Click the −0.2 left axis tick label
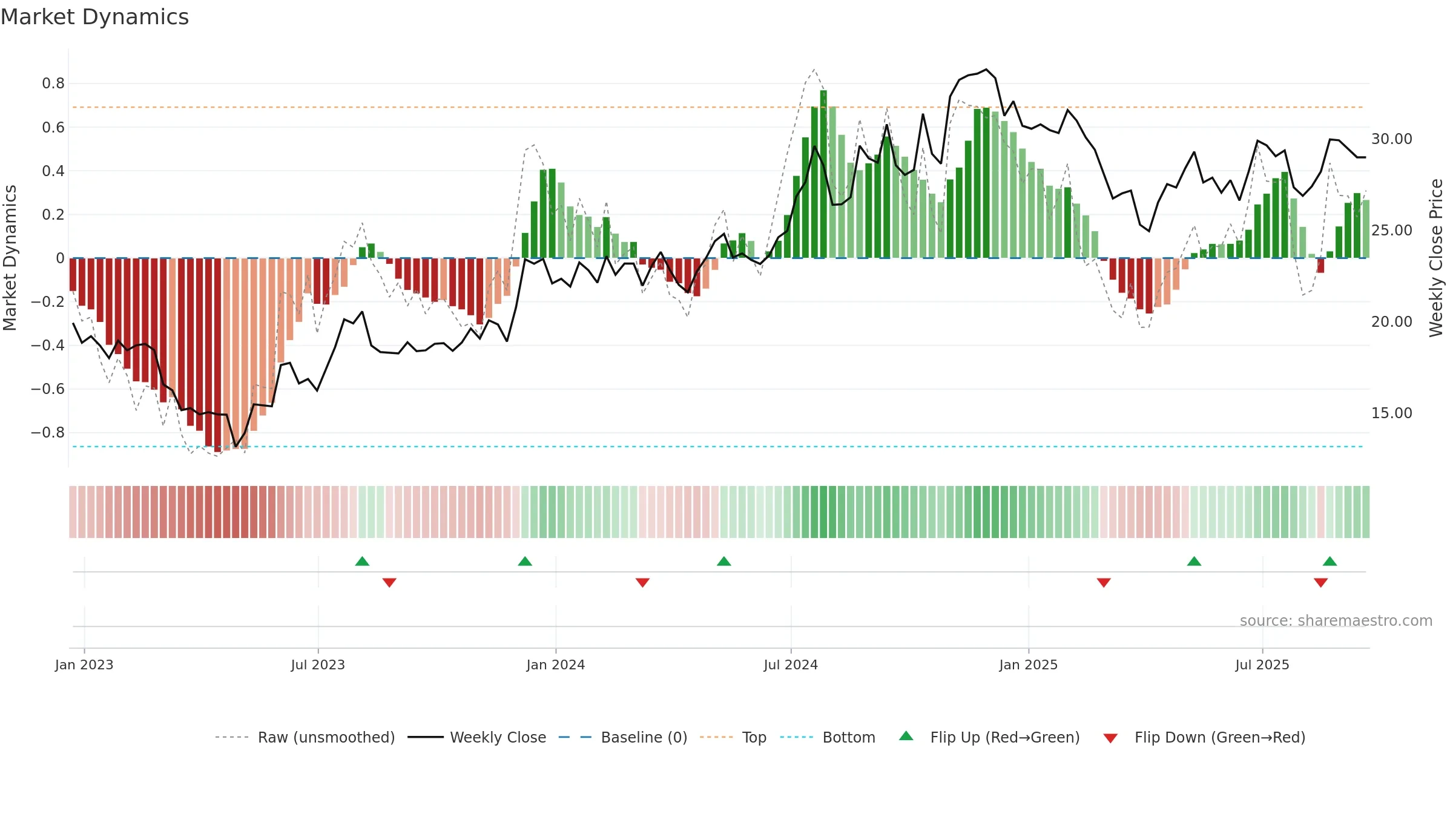The image size is (1453, 817). 48,301
